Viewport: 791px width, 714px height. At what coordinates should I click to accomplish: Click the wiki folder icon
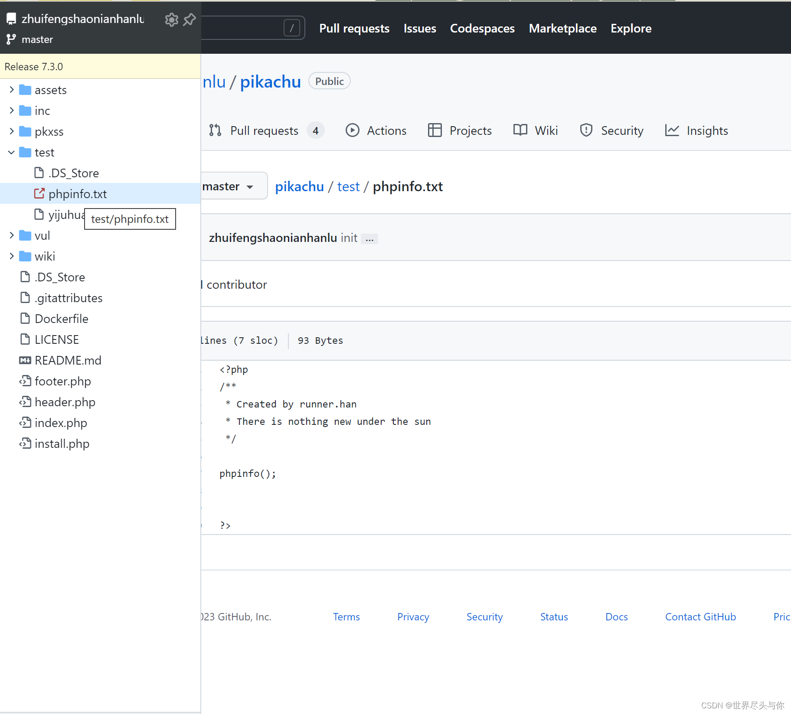pyautogui.click(x=25, y=256)
